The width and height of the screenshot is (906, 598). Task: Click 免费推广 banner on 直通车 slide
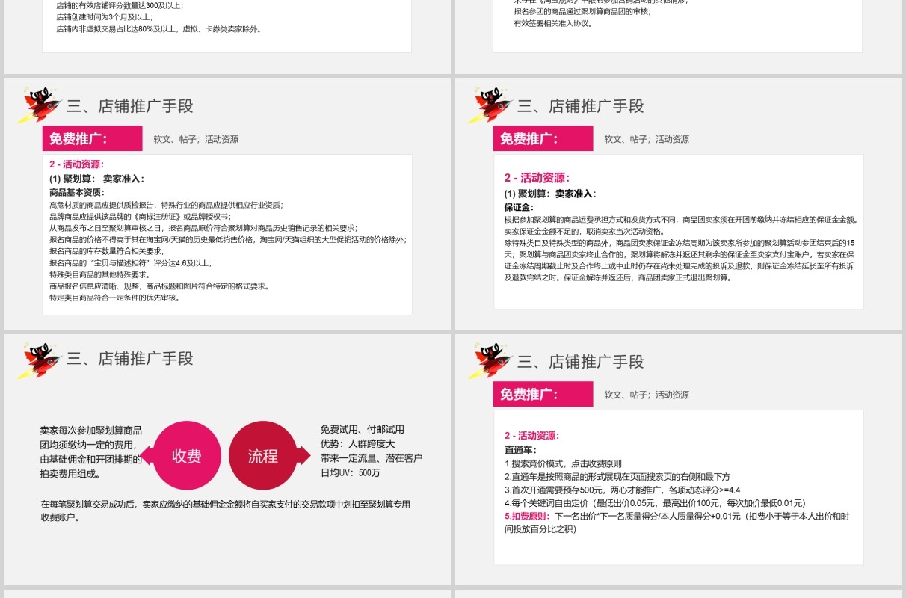click(543, 394)
